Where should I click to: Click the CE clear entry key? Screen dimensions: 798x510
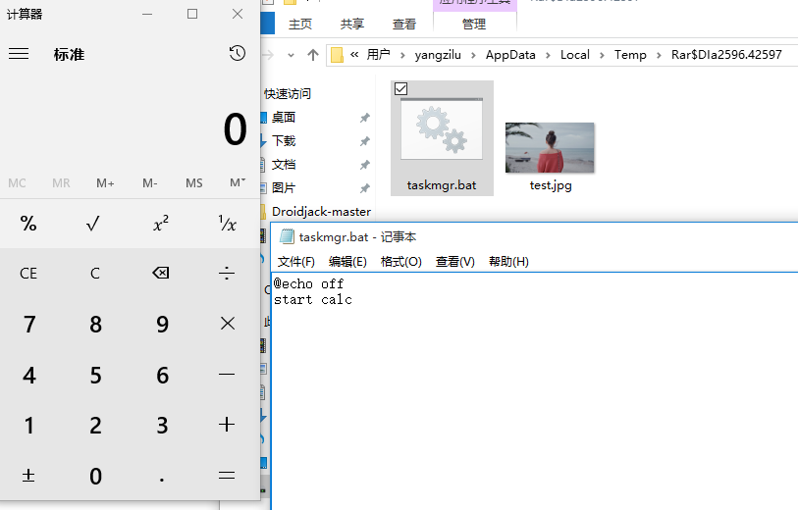pos(28,274)
